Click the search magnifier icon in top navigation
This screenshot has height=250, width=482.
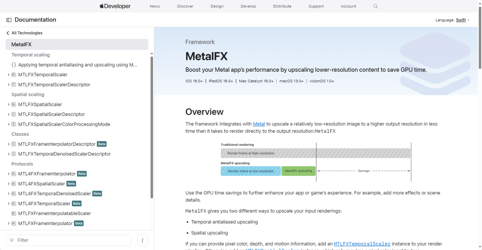point(375,6)
